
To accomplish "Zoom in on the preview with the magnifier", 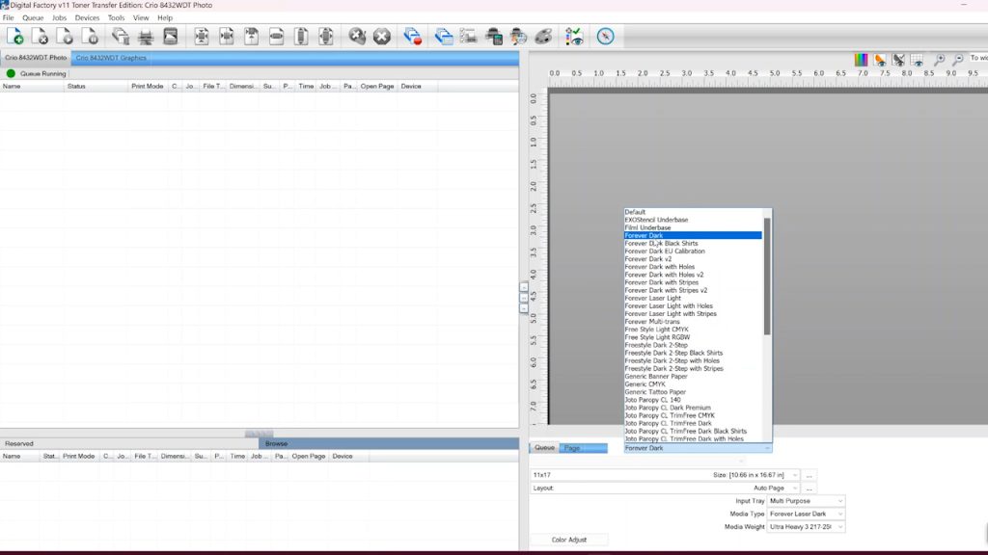I will [x=940, y=60].
